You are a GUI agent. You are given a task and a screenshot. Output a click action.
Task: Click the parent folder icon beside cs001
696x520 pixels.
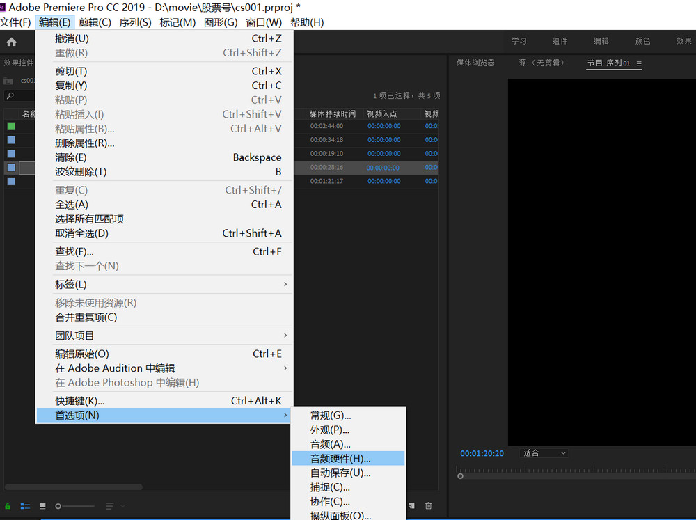(8, 81)
